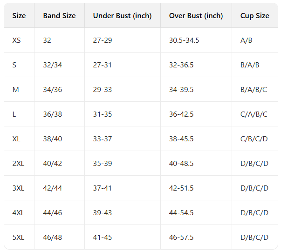Click the Band Size column header
The image size is (281, 251).
(x=59, y=16)
